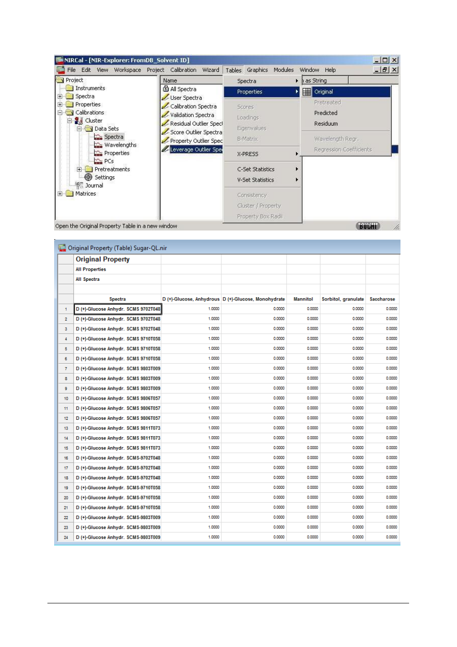Click the Wavelengths data set chart icon
457x647 pixels.
tap(98, 145)
